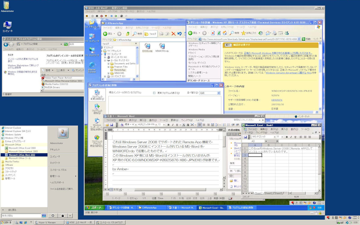The width and height of the screenshot is (360, 225).
Task: Open the Insert menu in Word
Action: point(143,120)
